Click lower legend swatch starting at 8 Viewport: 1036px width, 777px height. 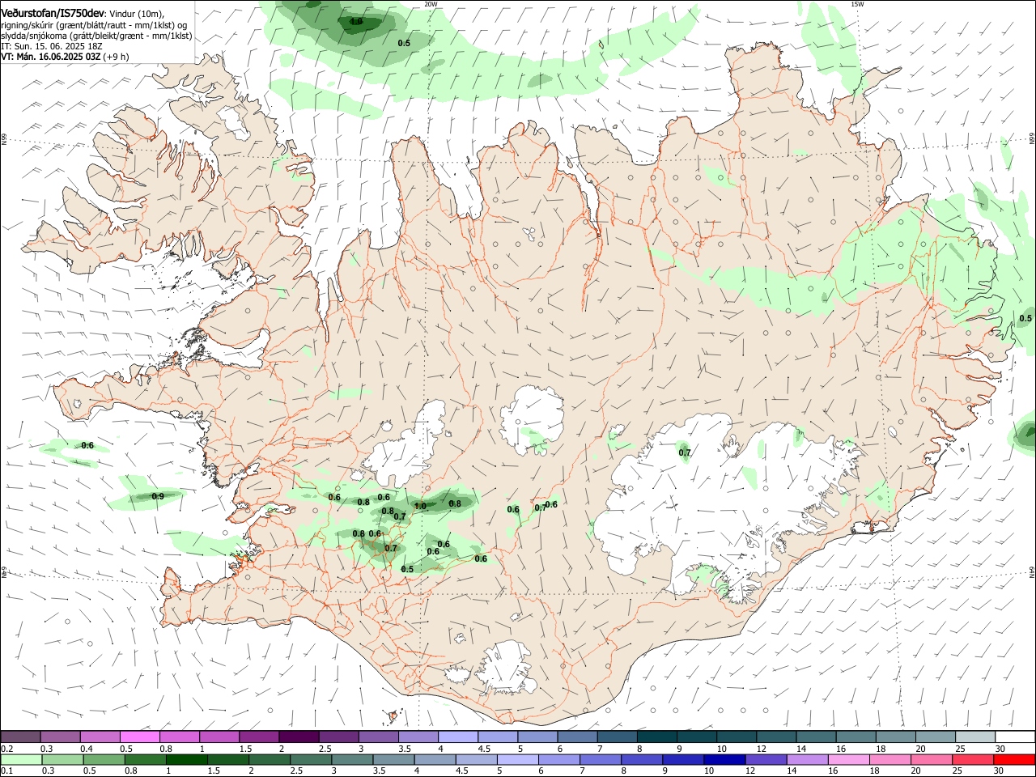640,759
